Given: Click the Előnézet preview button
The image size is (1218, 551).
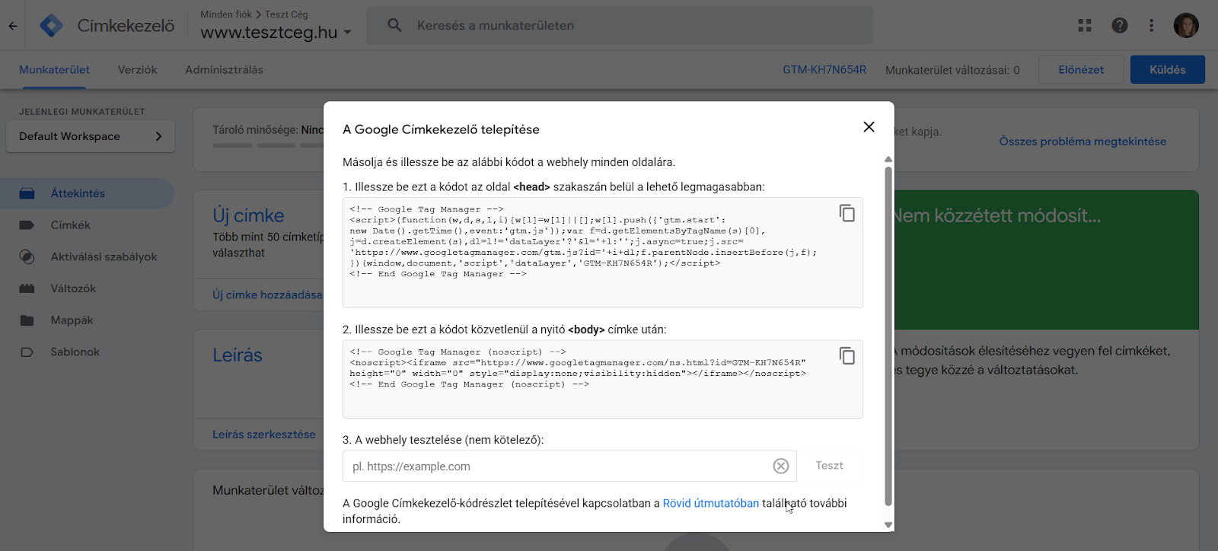Looking at the screenshot, I should (1081, 69).
